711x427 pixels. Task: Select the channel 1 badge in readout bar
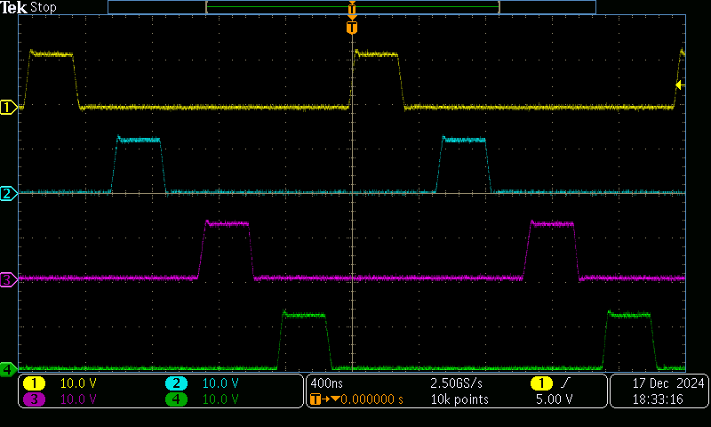[x=34, y=383]
